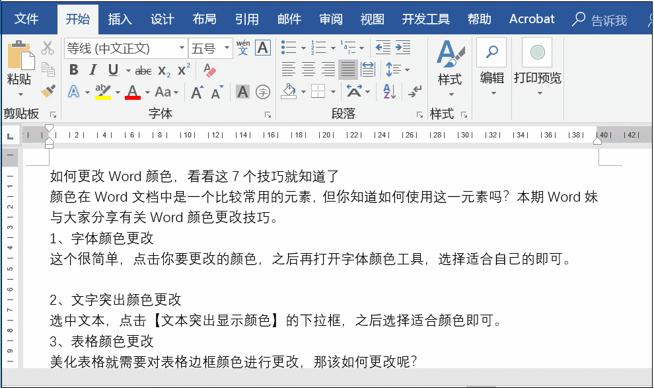654x388 pixels.
Task: Apply red font color
Action: [133, 92]
